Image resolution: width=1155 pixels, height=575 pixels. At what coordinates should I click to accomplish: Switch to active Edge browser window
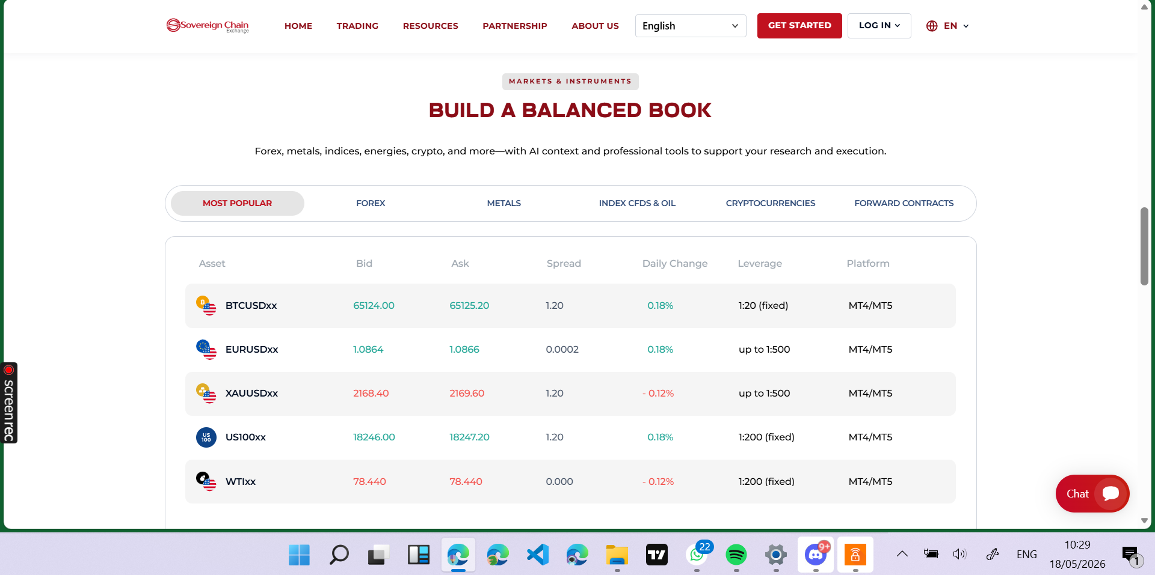[x=458, y=555]
